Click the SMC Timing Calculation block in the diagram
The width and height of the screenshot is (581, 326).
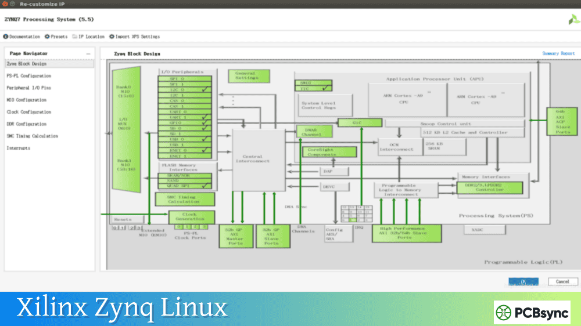[x=185, y=200]
